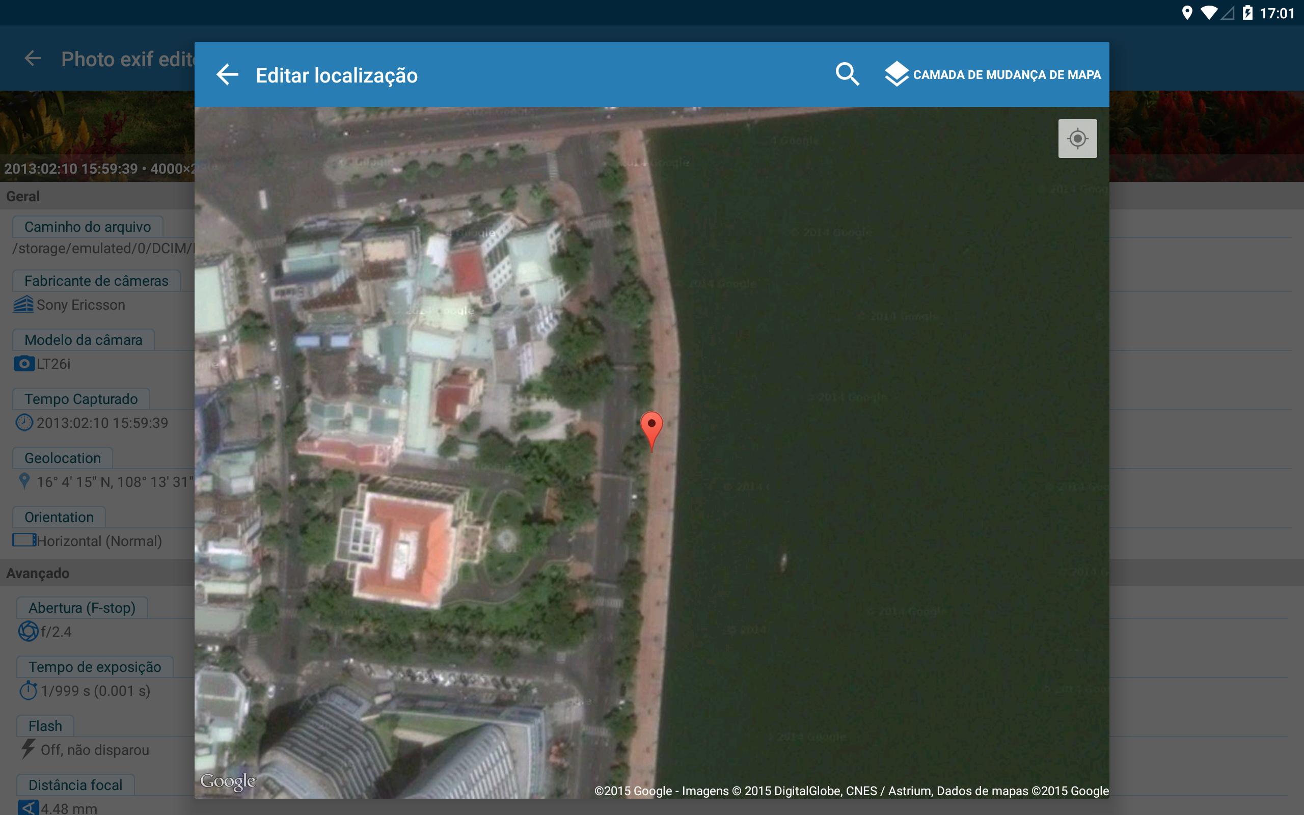Open the Abertura (F-stop) field
Viewport: 1304px width, 815px height.
point(82,608)
